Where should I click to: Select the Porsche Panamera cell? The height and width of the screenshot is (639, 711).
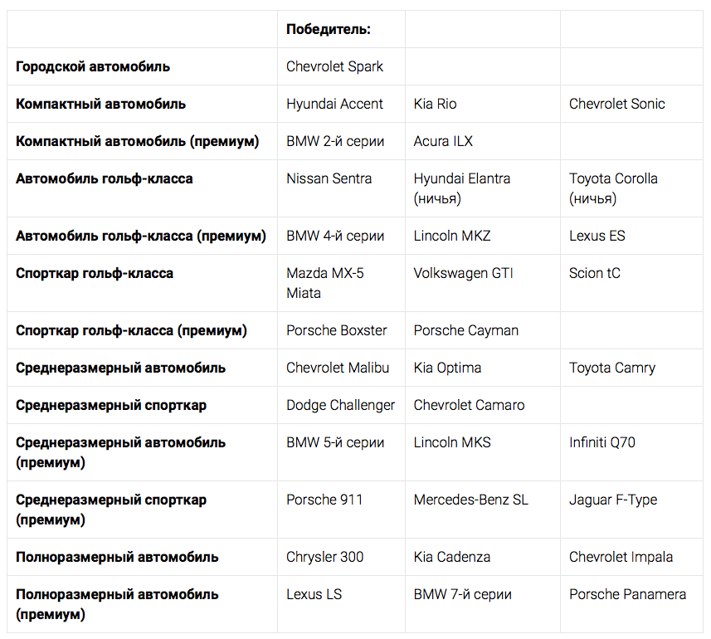pyautogui.click(x=627, y=594)
